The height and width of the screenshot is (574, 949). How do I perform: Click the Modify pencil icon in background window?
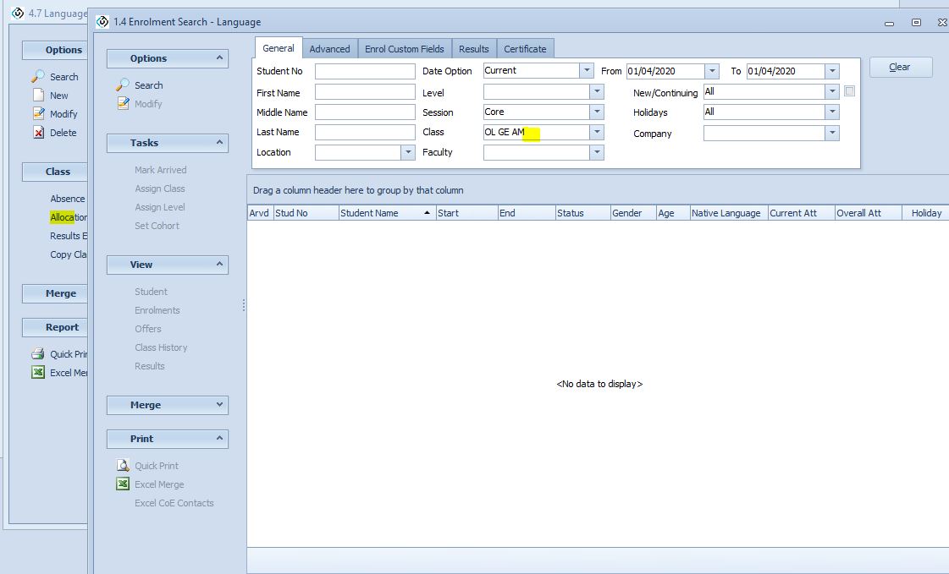[38, 114]
